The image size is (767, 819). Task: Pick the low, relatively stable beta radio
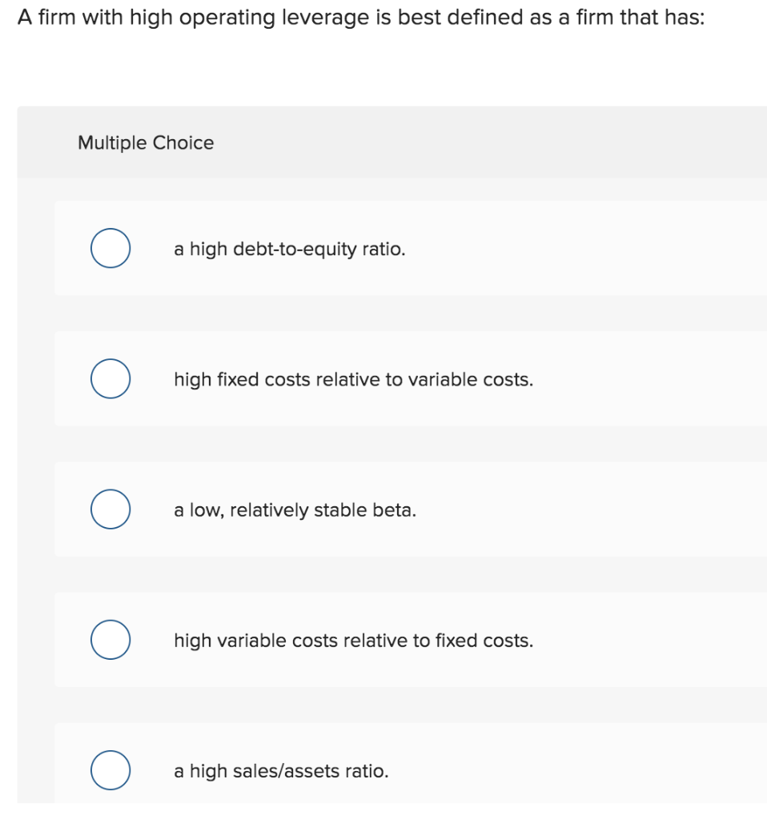click(x=110, y=509)
